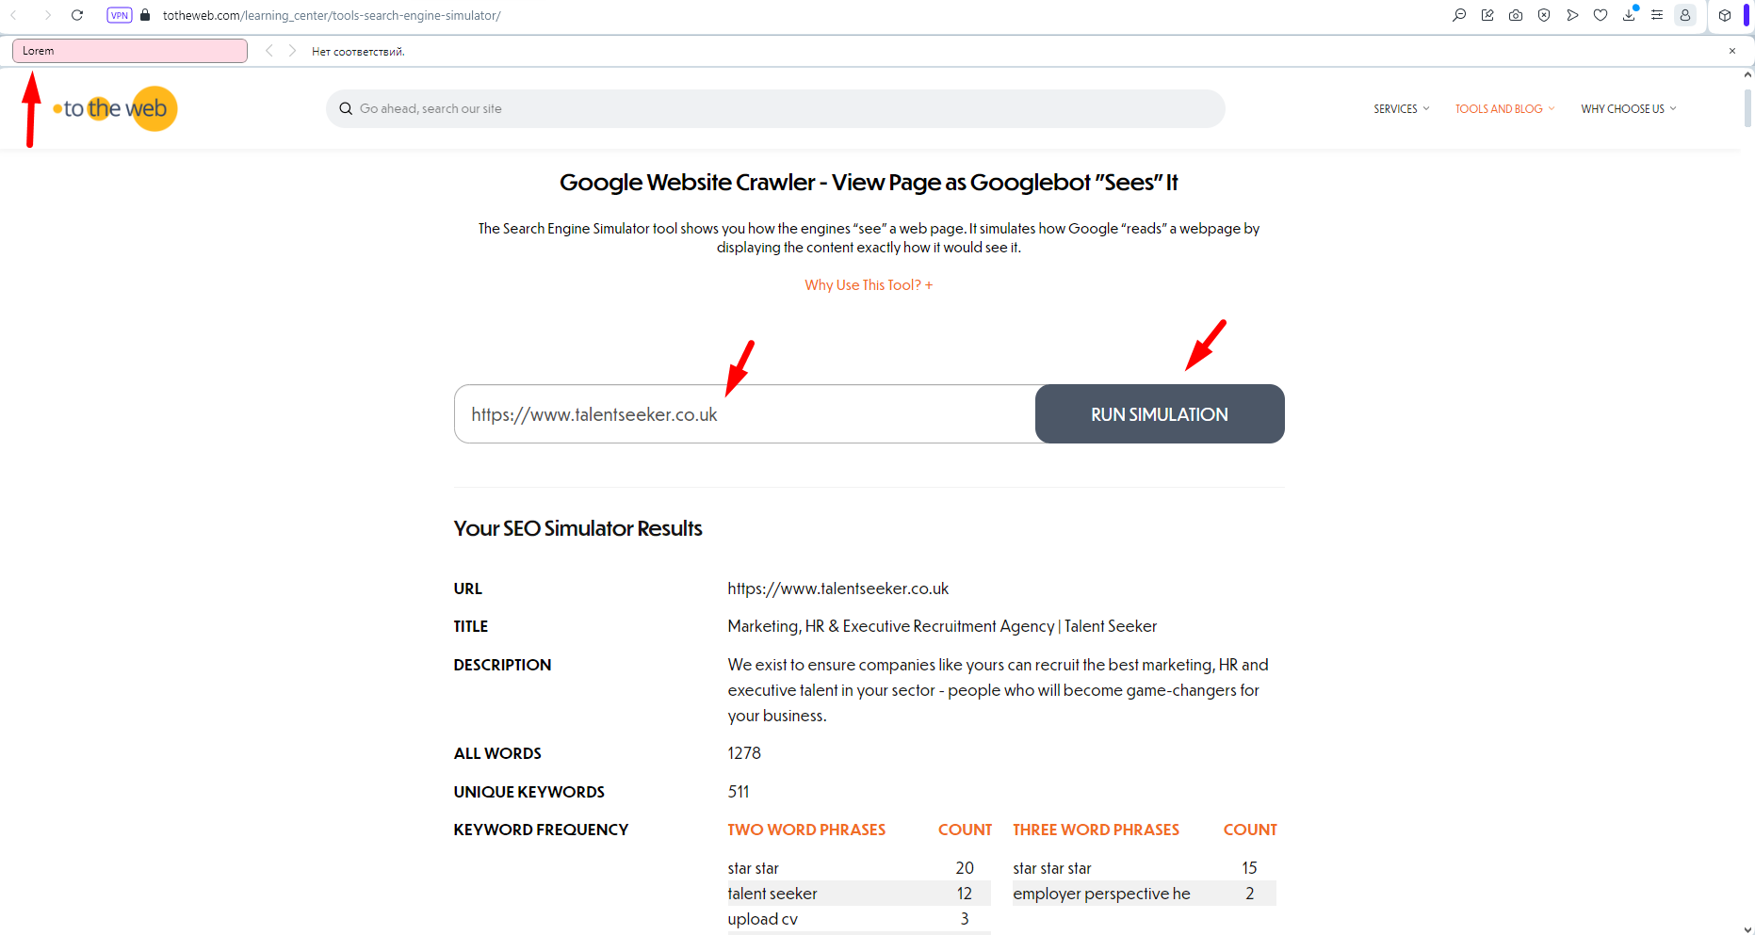The height and width of the screenshot is (935, 1755).
Task: Click the TITLE label
Action: coord(471,626)
